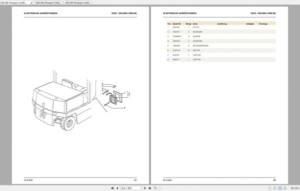Select the two-page facing view icon
The height and width of the screenshot is (191, 300).
pos(280,188)
